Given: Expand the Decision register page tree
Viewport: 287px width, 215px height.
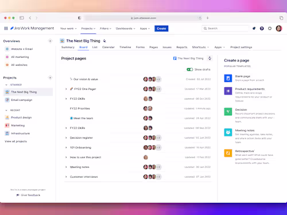Looking at the screenshot, I should point(66,138).
